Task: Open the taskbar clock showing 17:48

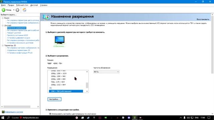Action: [x=203, y=118]
